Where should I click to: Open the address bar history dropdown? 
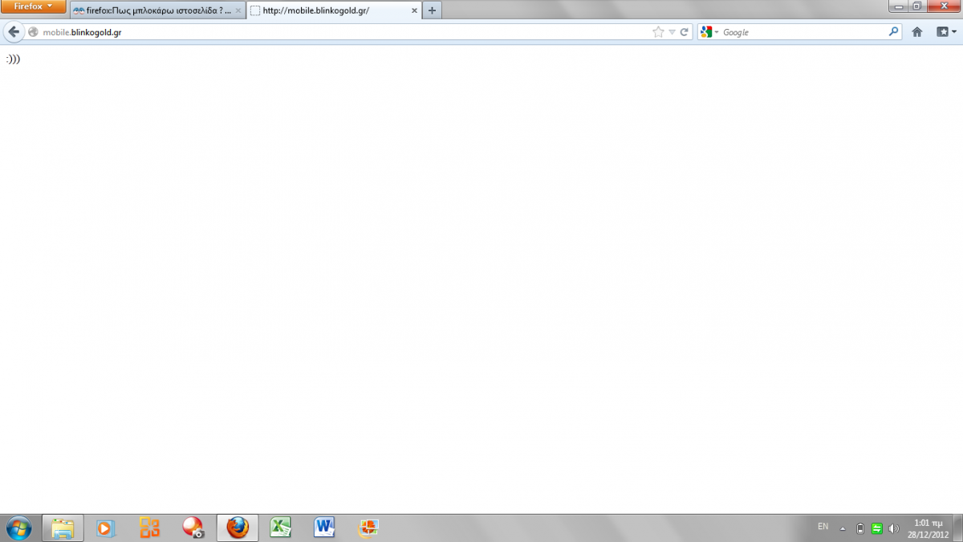point(672,32)
